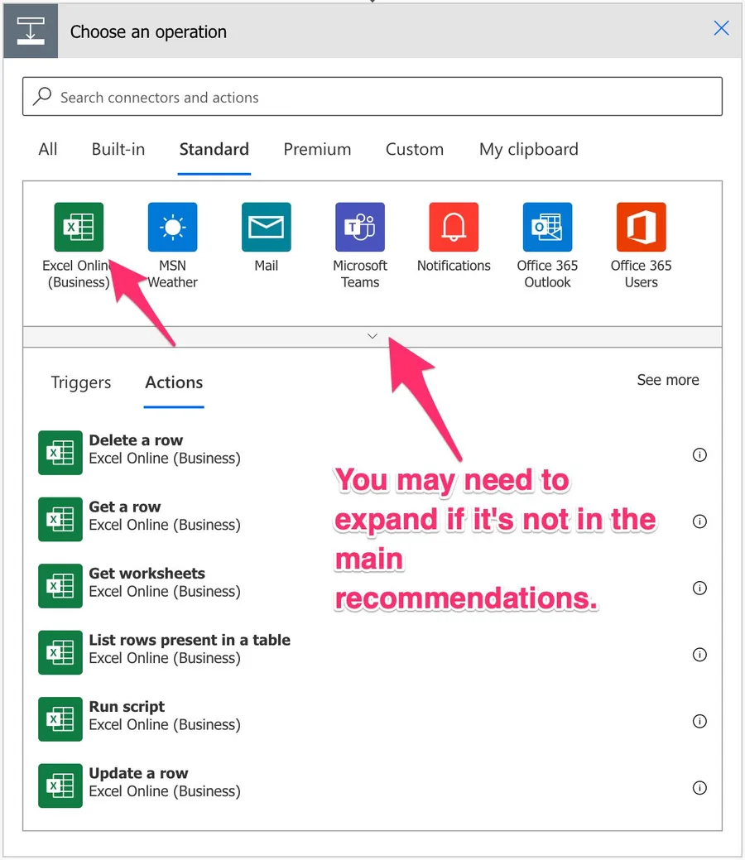Close the Choose an operation panel
The width and height of the screenshot is (745, 860).
(721, 29)
